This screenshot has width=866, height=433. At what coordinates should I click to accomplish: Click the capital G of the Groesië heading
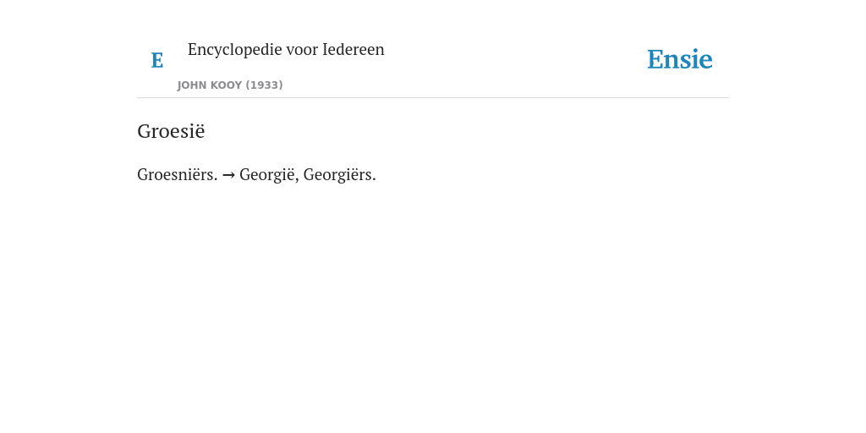[144, 131]
